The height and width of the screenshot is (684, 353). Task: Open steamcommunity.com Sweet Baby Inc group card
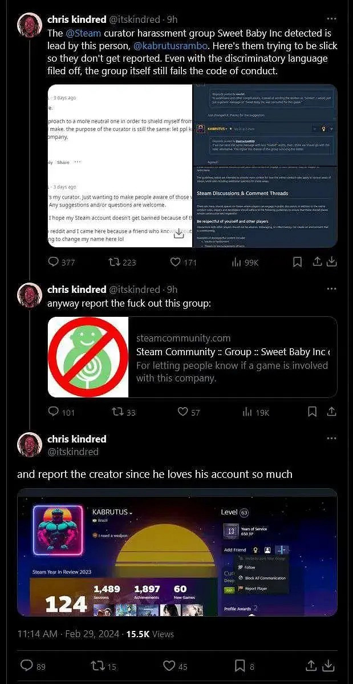coord(192,357)
